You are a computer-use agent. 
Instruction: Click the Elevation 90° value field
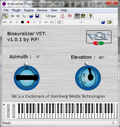click(x=101, y=57)
